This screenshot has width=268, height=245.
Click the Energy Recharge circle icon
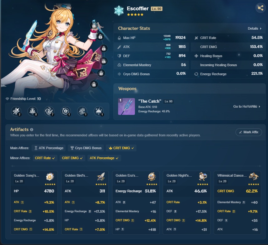click(x=196, y=74)
